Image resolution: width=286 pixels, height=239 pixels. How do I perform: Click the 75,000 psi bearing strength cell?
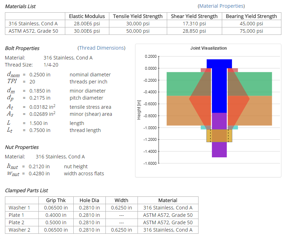(251, 31)
